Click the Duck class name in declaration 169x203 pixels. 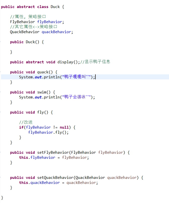55,7
